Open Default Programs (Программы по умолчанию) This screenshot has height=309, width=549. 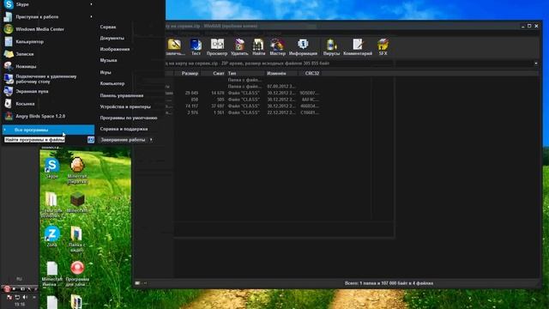pyautogui.click(x=129, y=118)
